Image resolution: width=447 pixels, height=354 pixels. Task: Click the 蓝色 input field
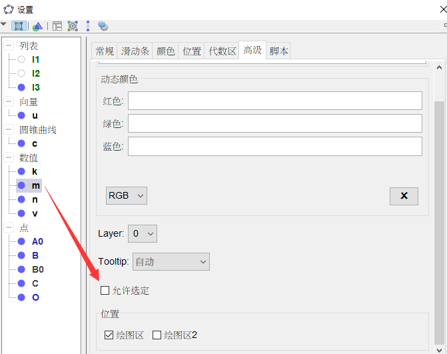coord(275,146)
